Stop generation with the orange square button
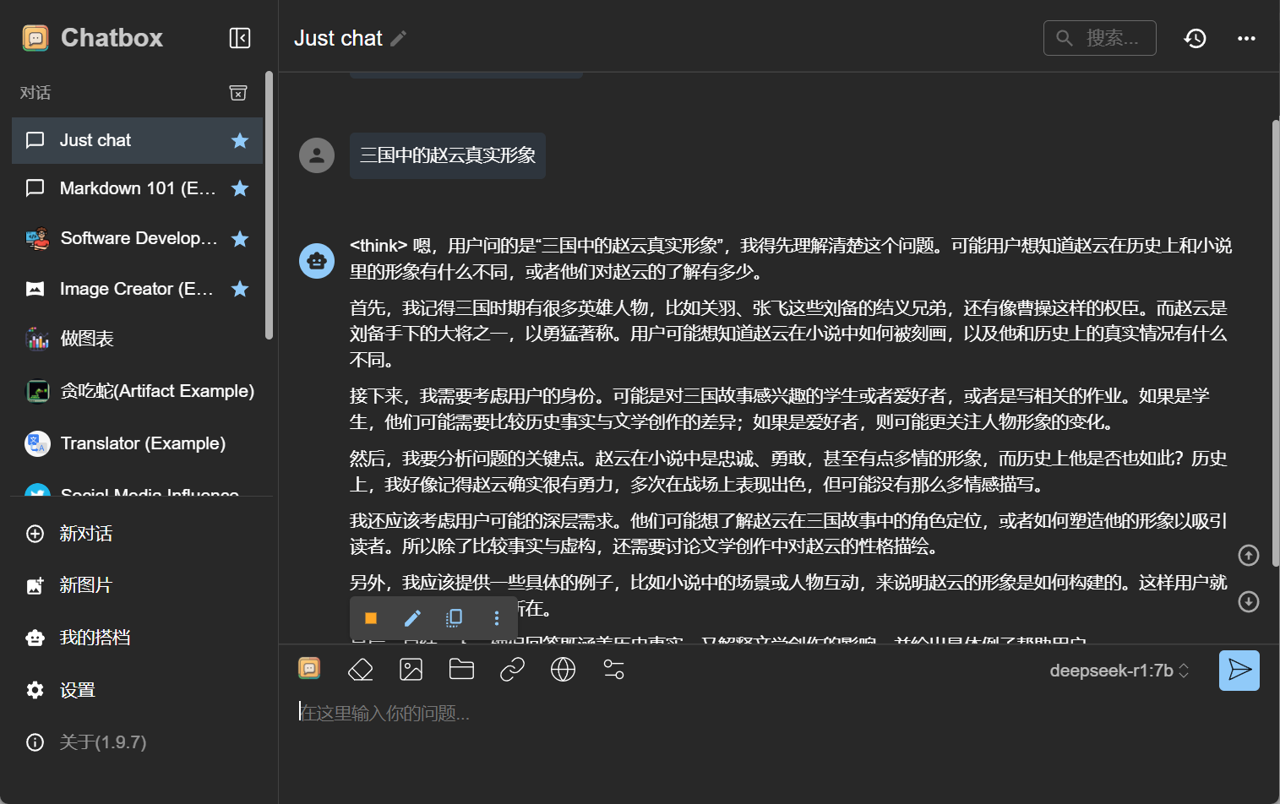Screen dimensions: 1280x804 coord(370,617)
